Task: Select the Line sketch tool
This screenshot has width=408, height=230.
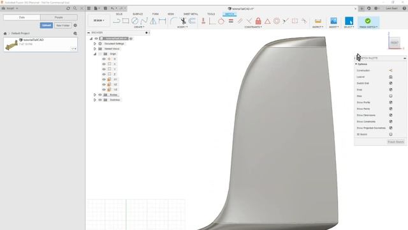Action: 117,21
